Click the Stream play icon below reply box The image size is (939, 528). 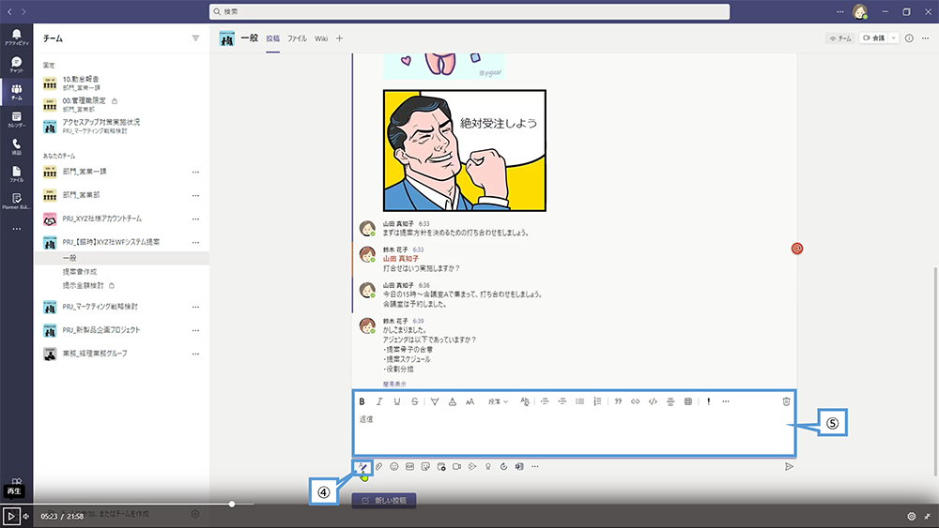[472, 467]
